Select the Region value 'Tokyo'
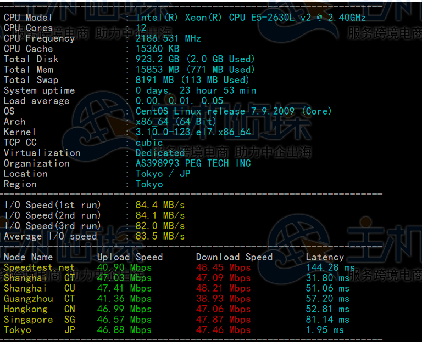Viewport: 422px width, 342px height. pyautogui.click(x=149, y=184)
